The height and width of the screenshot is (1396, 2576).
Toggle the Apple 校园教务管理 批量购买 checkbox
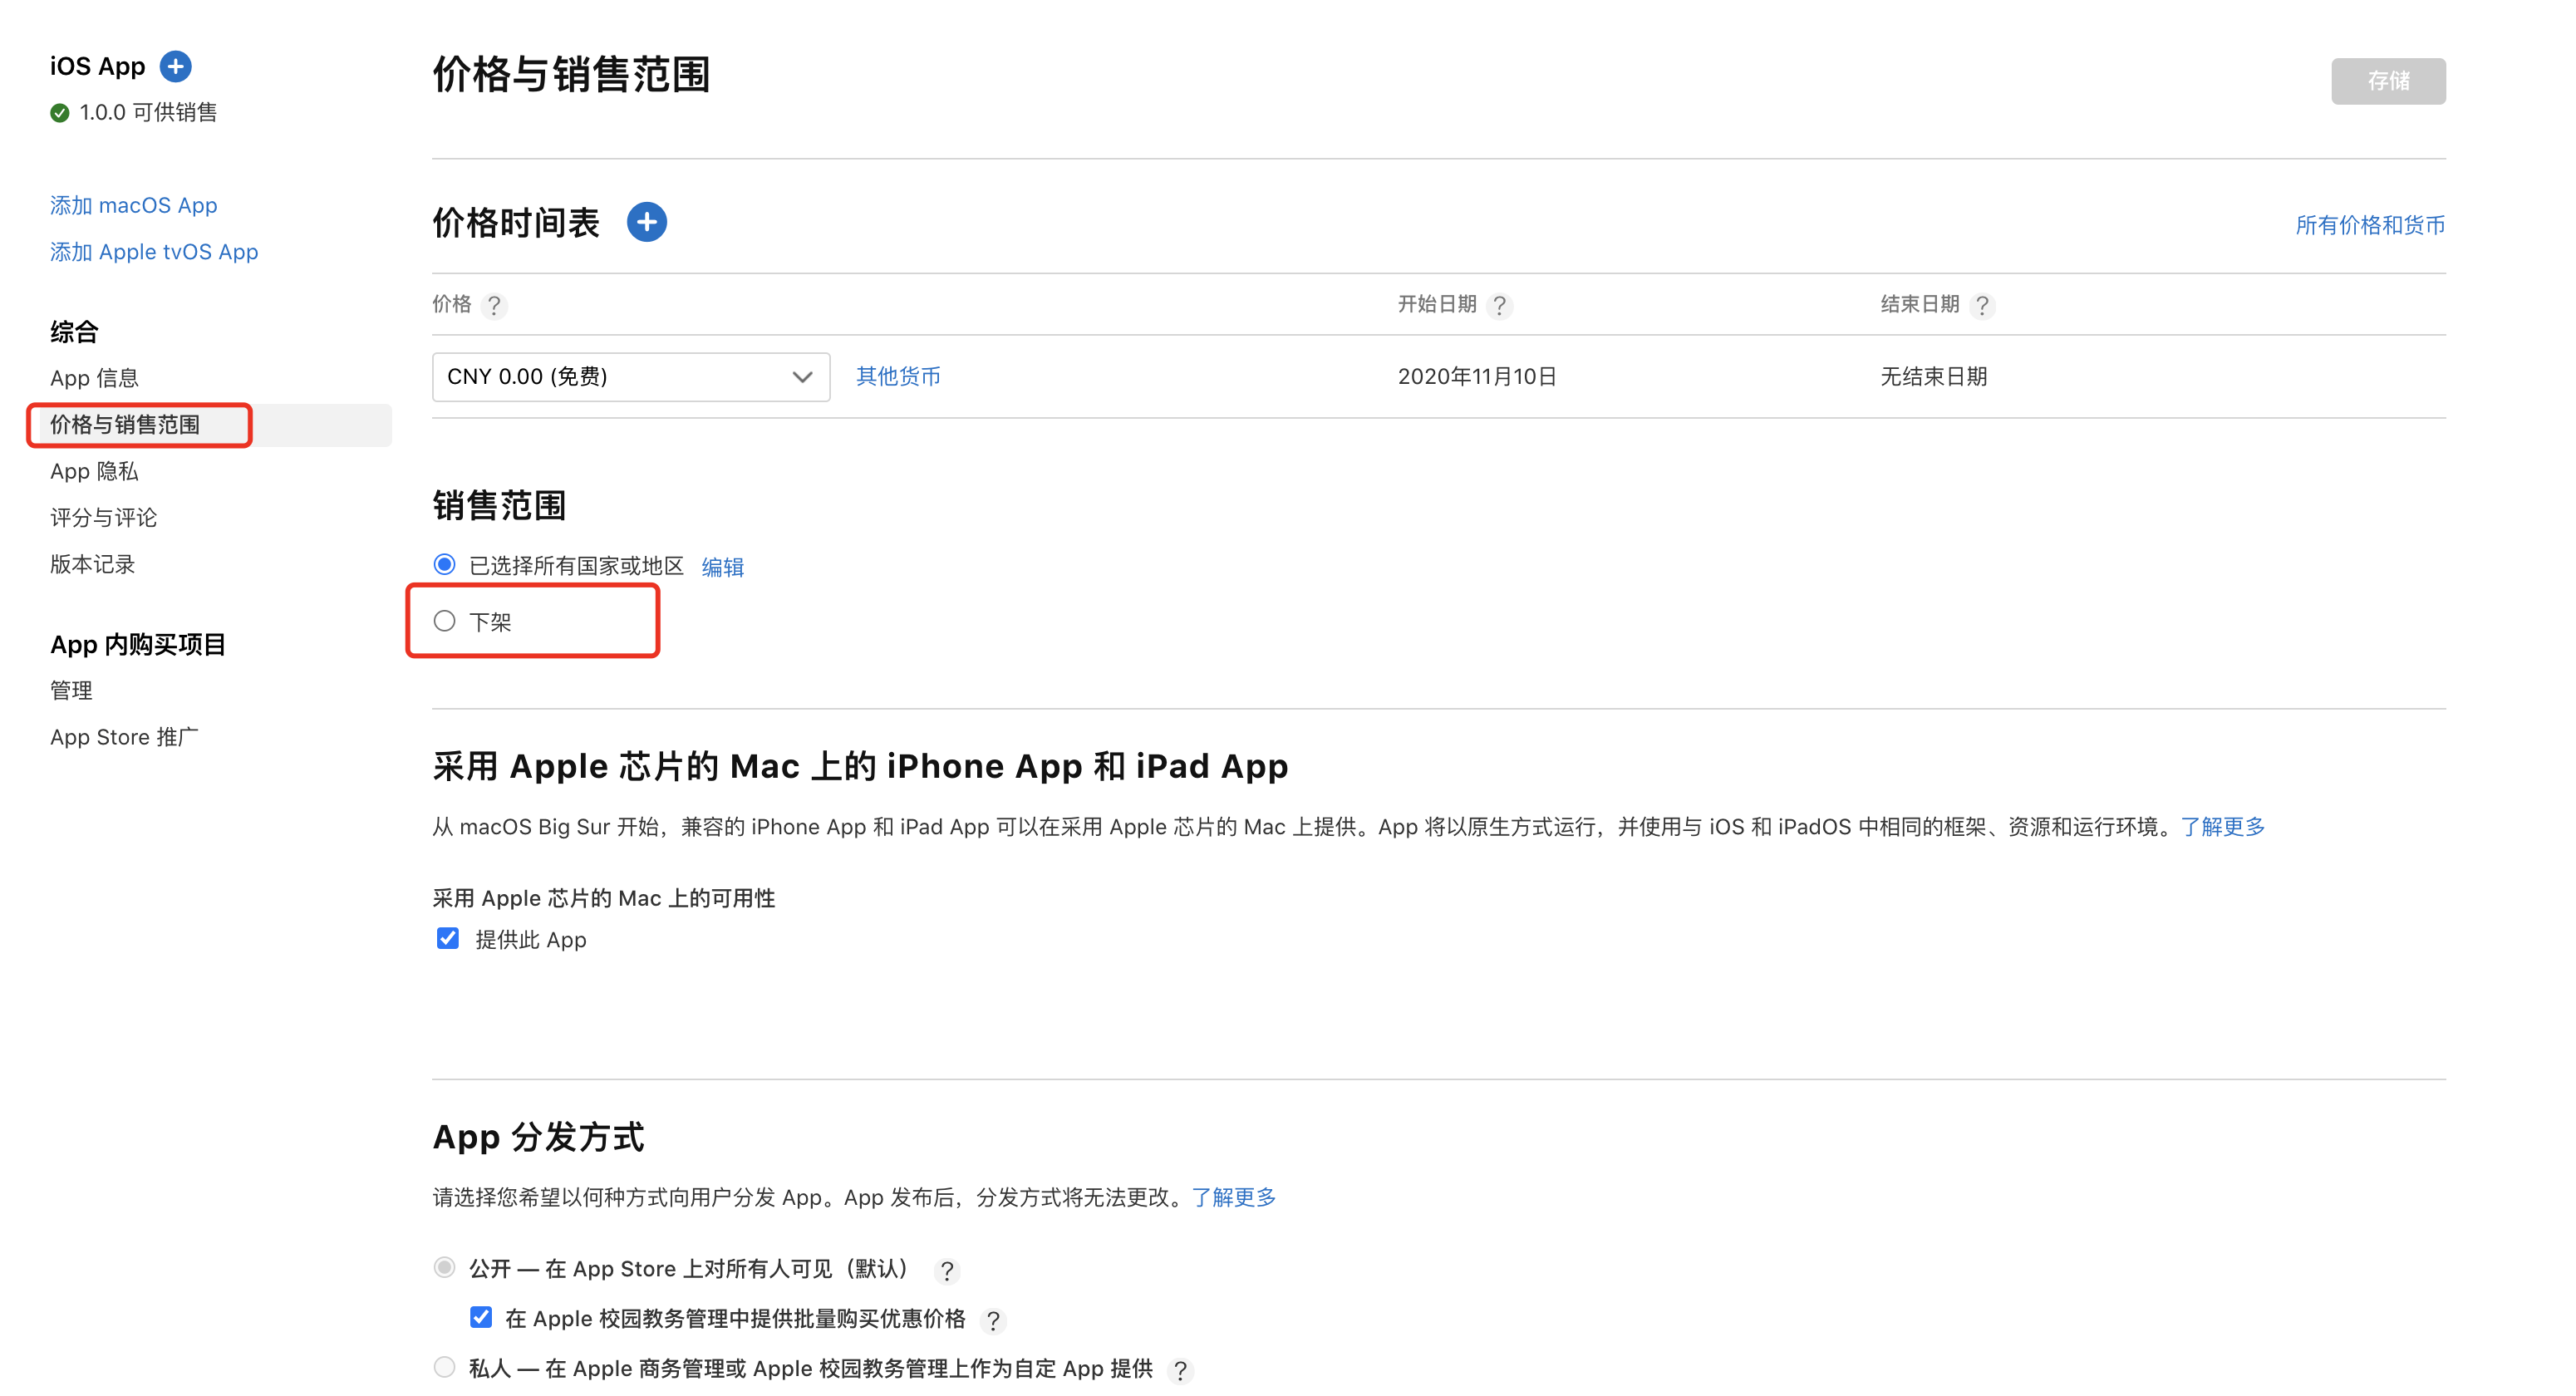point(481,1317)
